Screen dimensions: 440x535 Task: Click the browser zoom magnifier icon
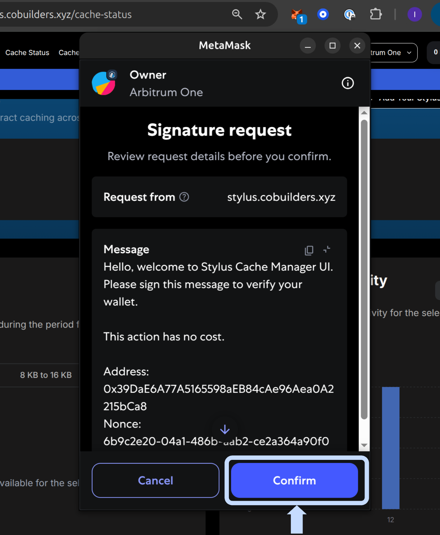pos(237,14)
